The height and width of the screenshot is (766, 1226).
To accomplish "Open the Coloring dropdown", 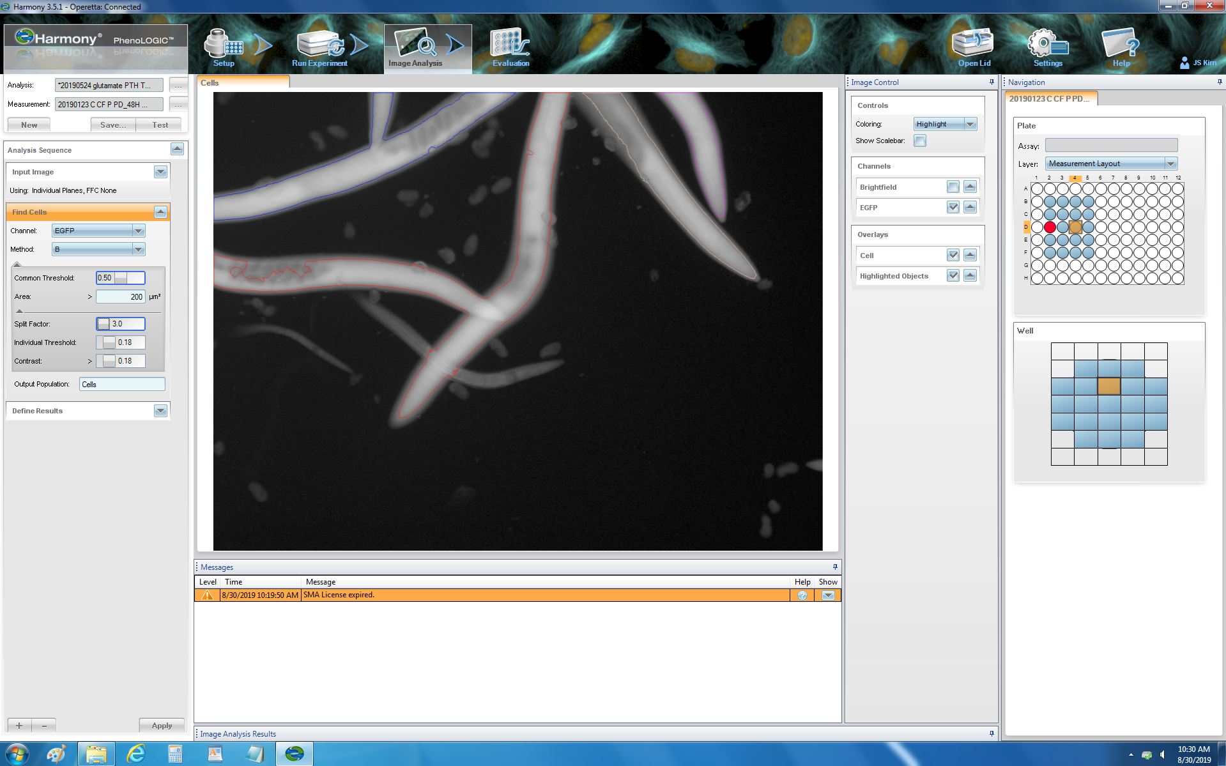I will point(944,124).
